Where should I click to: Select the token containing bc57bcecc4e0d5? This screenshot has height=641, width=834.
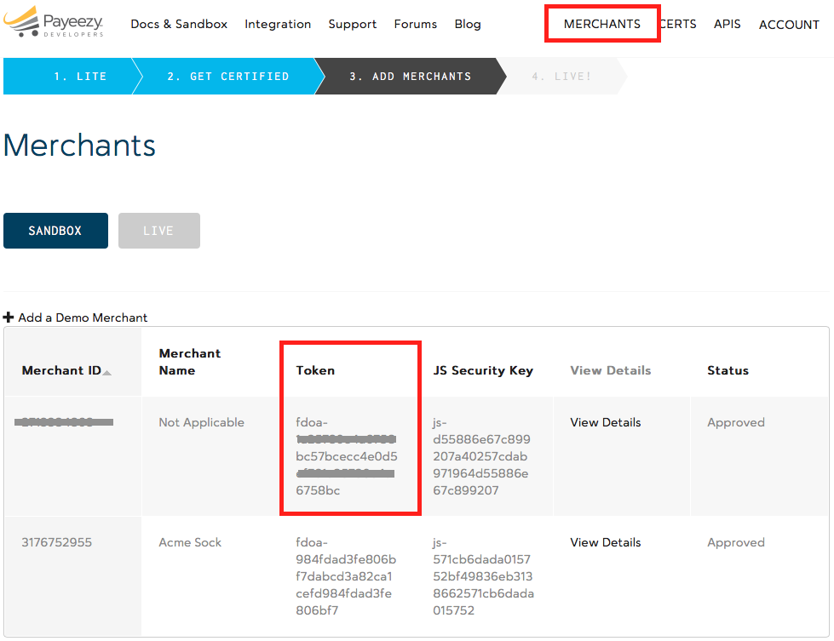click(347, 456)
